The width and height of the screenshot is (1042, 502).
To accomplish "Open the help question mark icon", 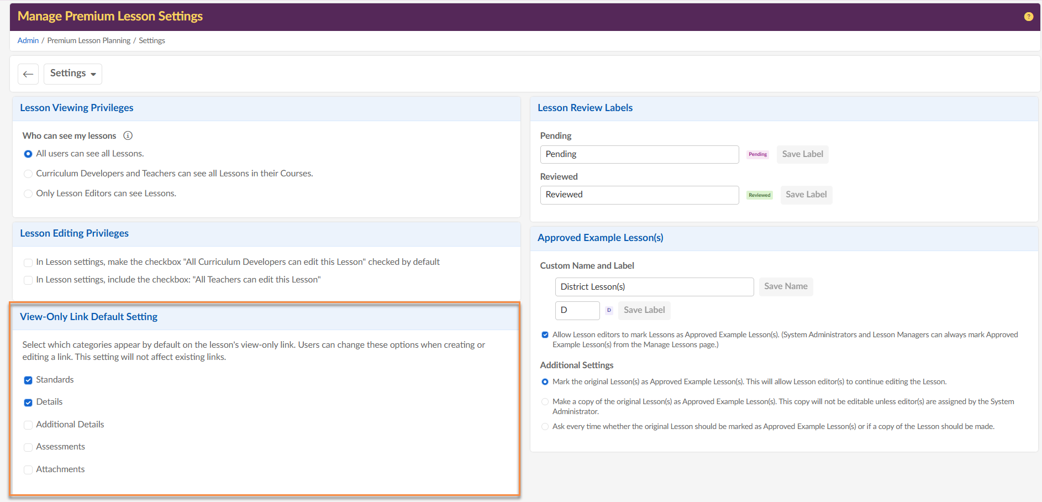I will pyautogui.click(x=1028, y=17).
